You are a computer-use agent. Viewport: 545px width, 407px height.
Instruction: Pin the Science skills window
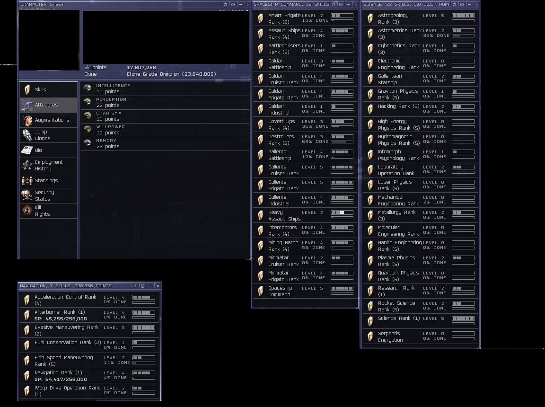click(x=455, y=4)
